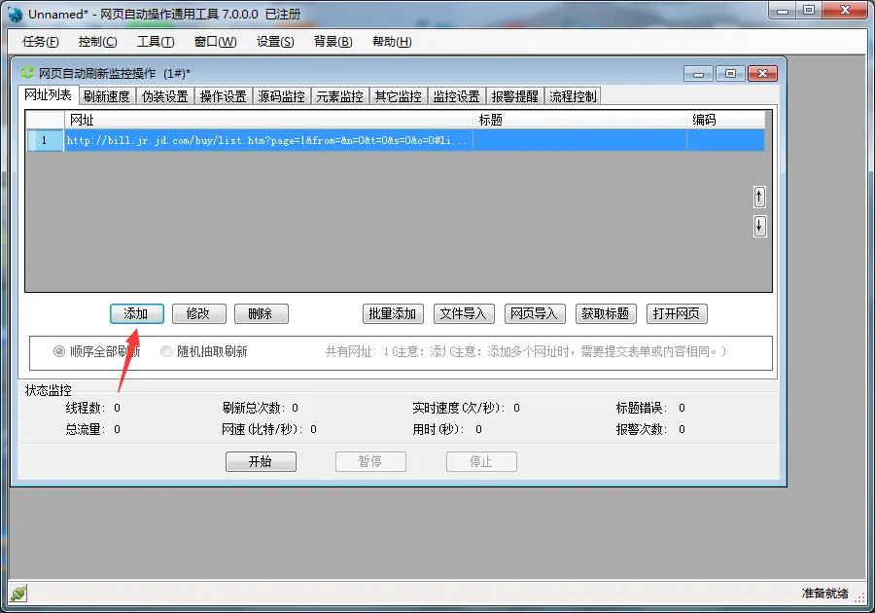Click the 用时(秒) label

438,429
